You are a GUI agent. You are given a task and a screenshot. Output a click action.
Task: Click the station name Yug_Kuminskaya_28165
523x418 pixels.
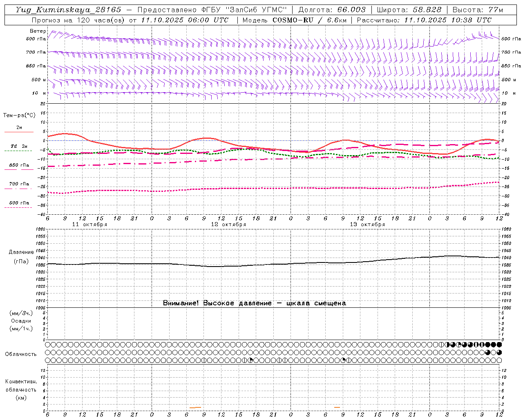pos(69,10)
